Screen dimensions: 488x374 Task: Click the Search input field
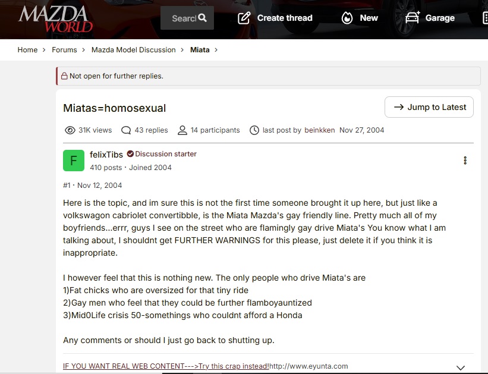187,18
